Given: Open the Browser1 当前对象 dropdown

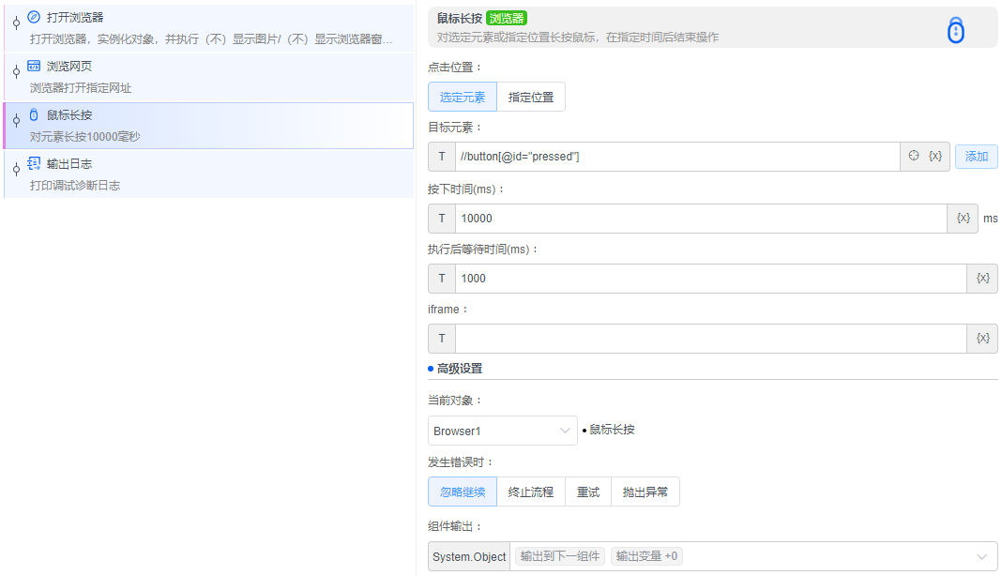Looking at the screenshot, I should click(502, 430).
